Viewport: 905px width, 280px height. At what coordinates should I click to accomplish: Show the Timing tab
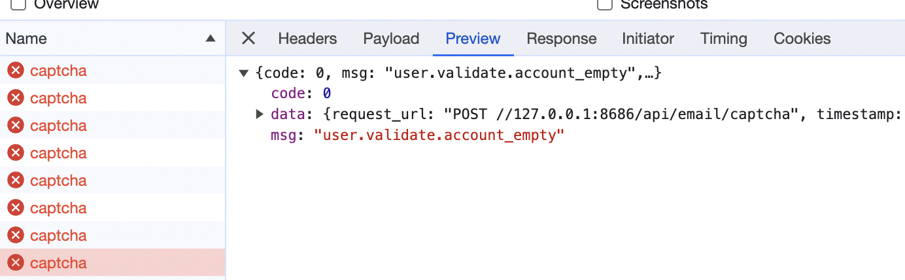click(x=724, y=39)
